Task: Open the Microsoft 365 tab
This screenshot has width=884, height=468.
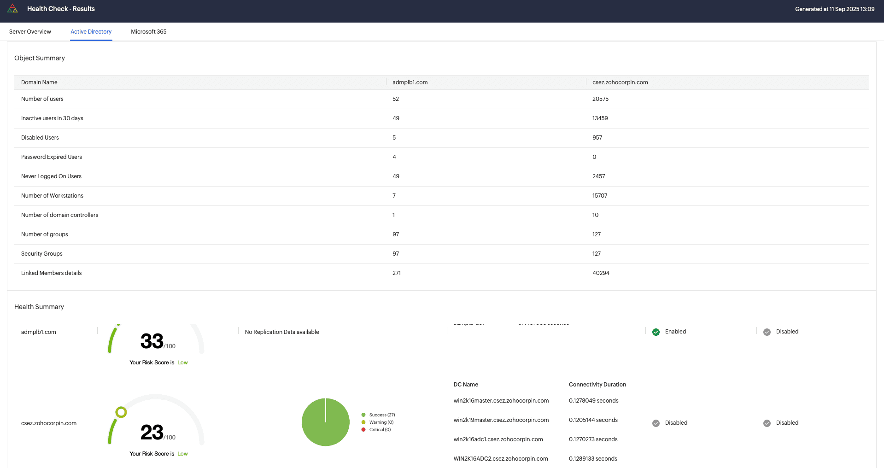Action: 148,31
